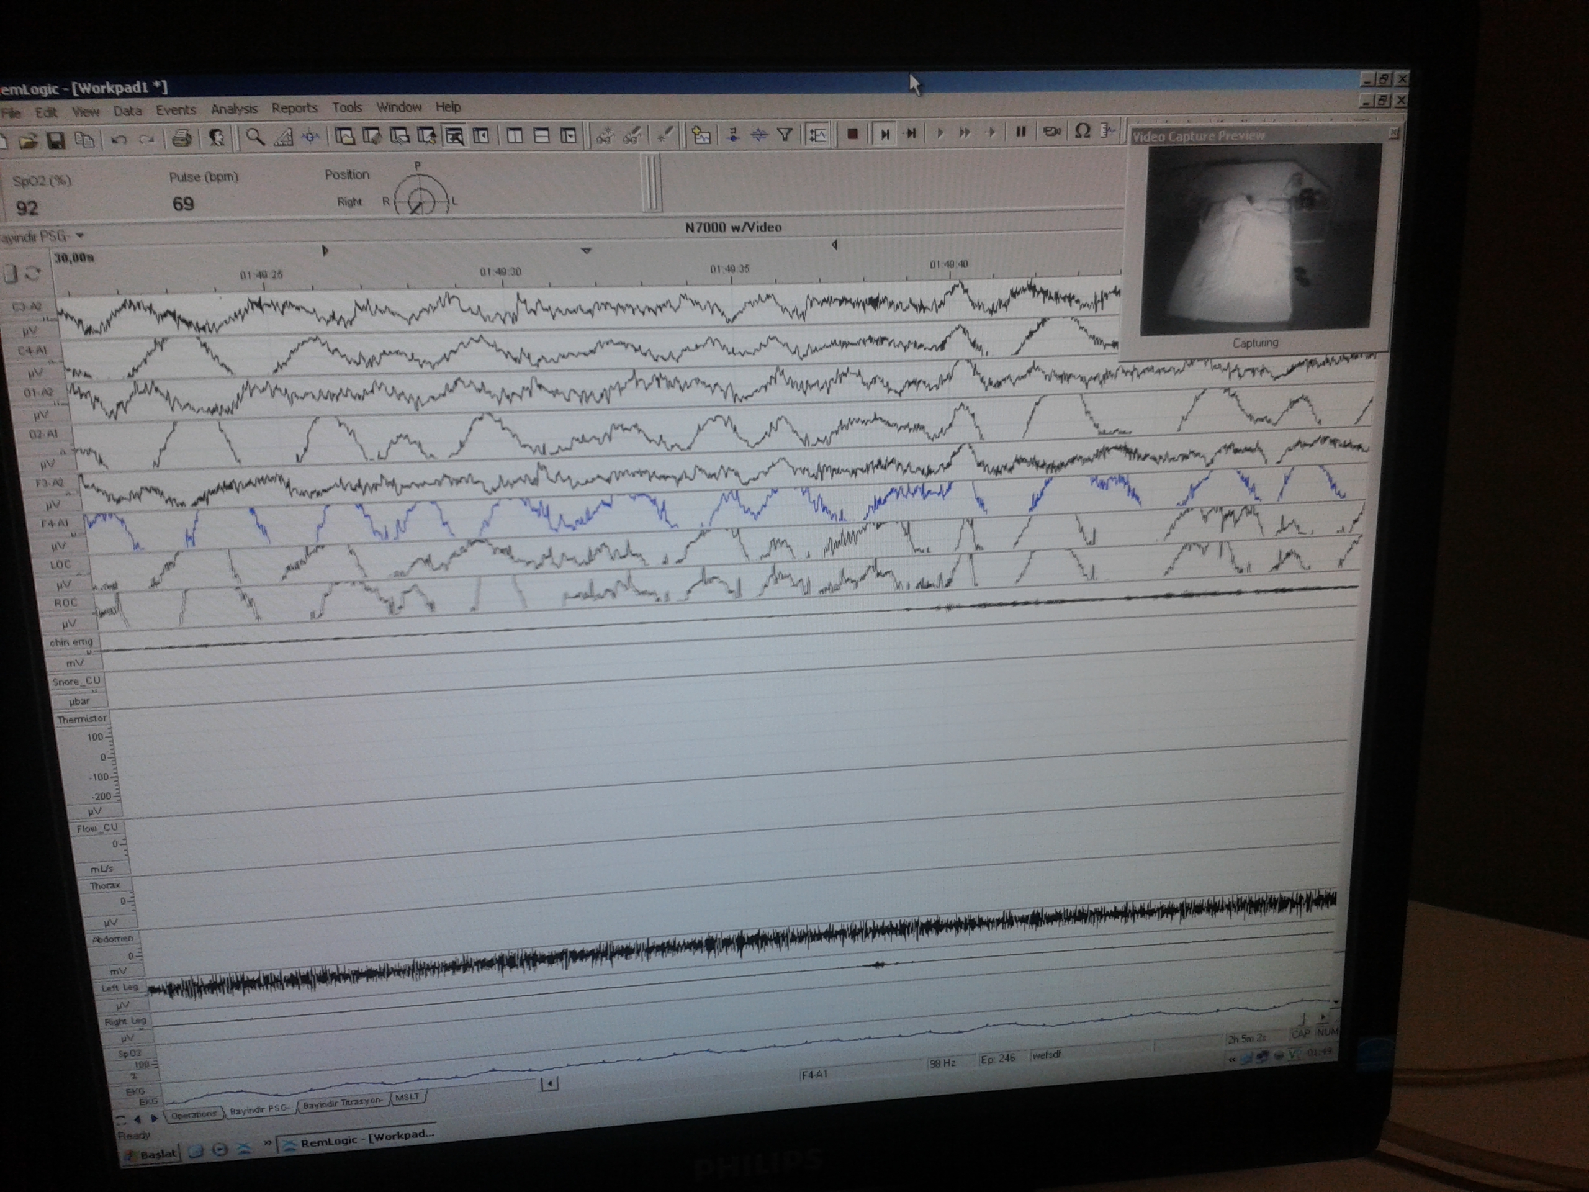Switch to the Operations tab
This screenshot has width=1589, height=1192.
coord(192,1114)
